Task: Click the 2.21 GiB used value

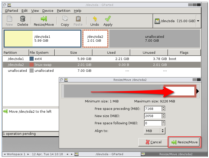Action: (x=122, y=59)
